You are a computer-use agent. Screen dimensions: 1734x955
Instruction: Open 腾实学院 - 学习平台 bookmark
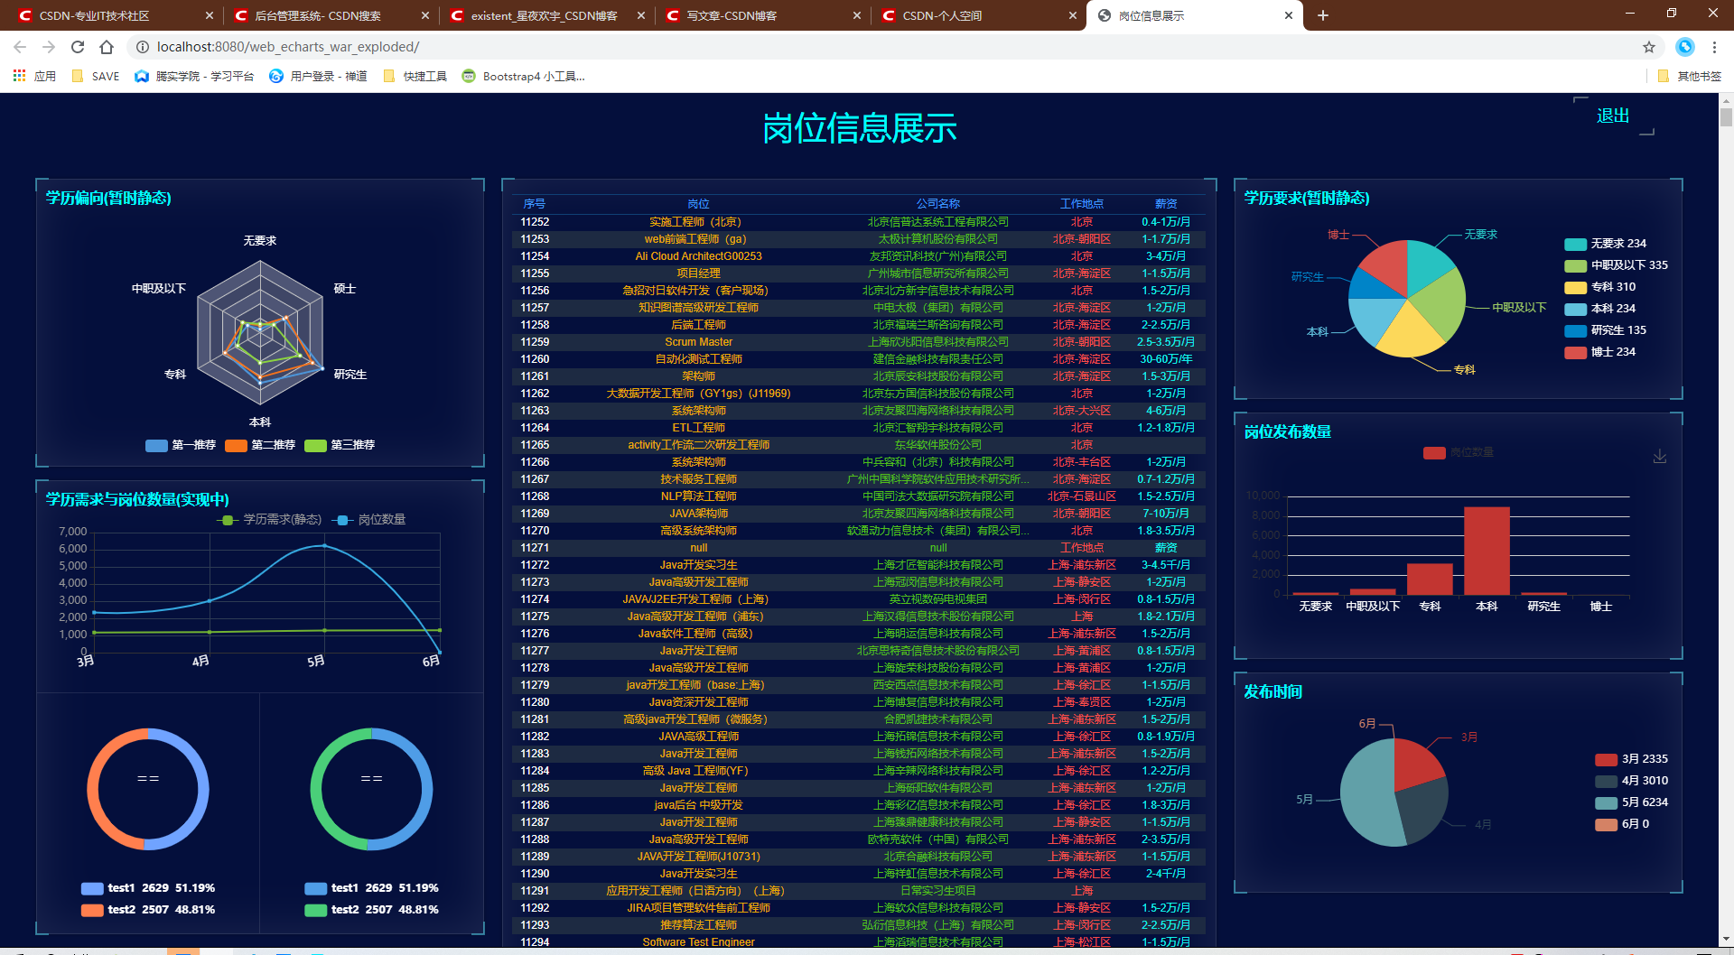coord(194,76)
